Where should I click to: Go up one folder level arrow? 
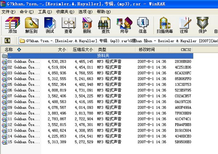pyautogui.click(x=7, y=41)
